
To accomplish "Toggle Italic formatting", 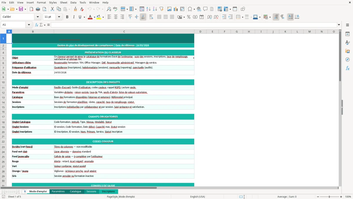I will (x=74, y=17).
